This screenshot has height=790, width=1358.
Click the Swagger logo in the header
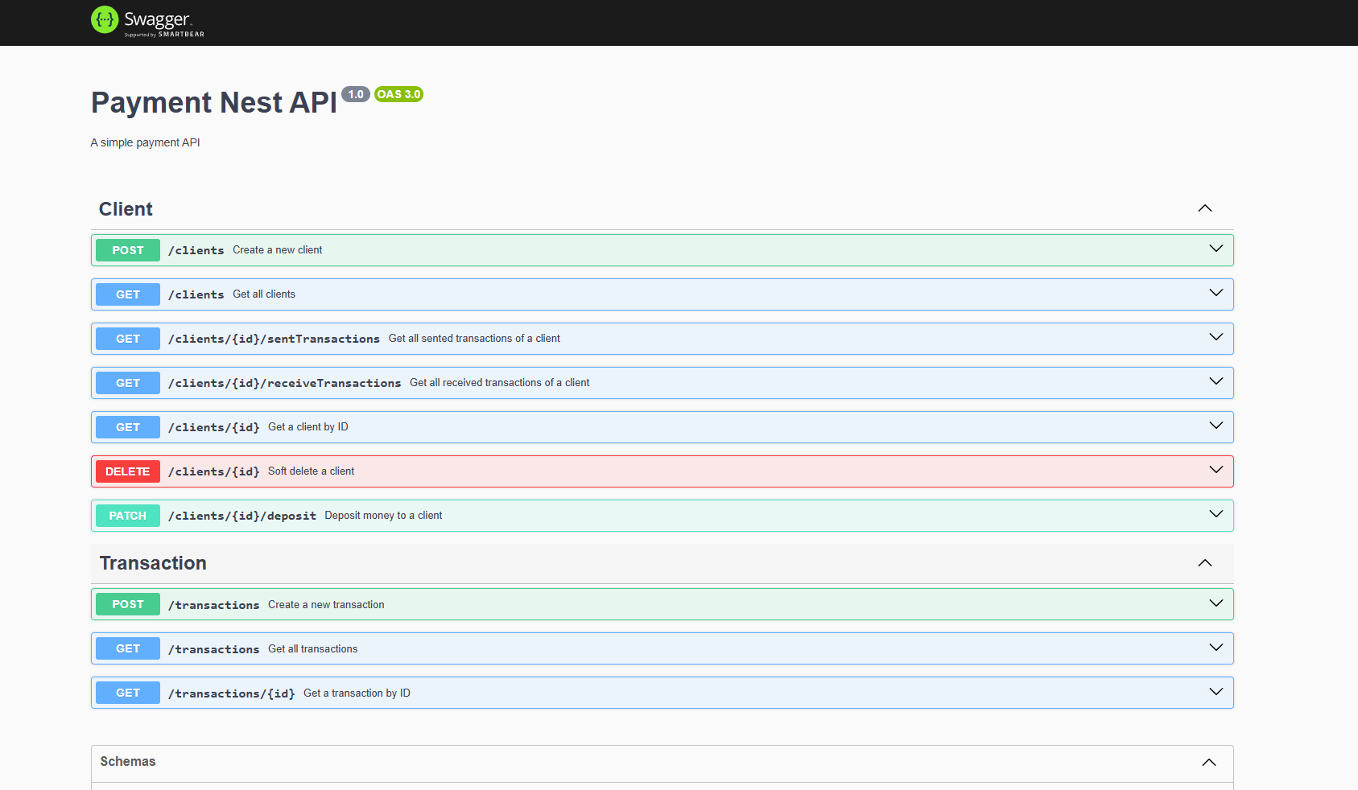pos(147,21)
